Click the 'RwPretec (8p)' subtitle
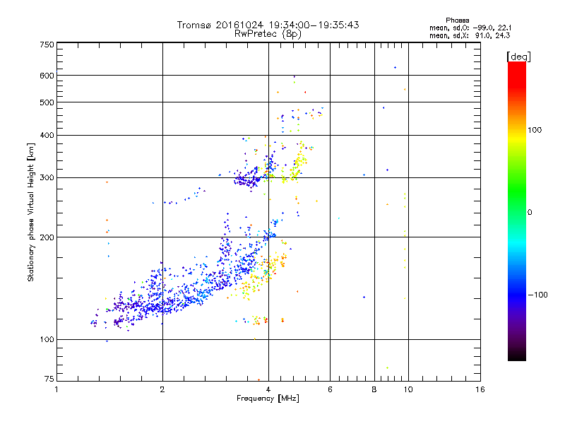Screen dimensions: 565x424 (x=268, y=34)
